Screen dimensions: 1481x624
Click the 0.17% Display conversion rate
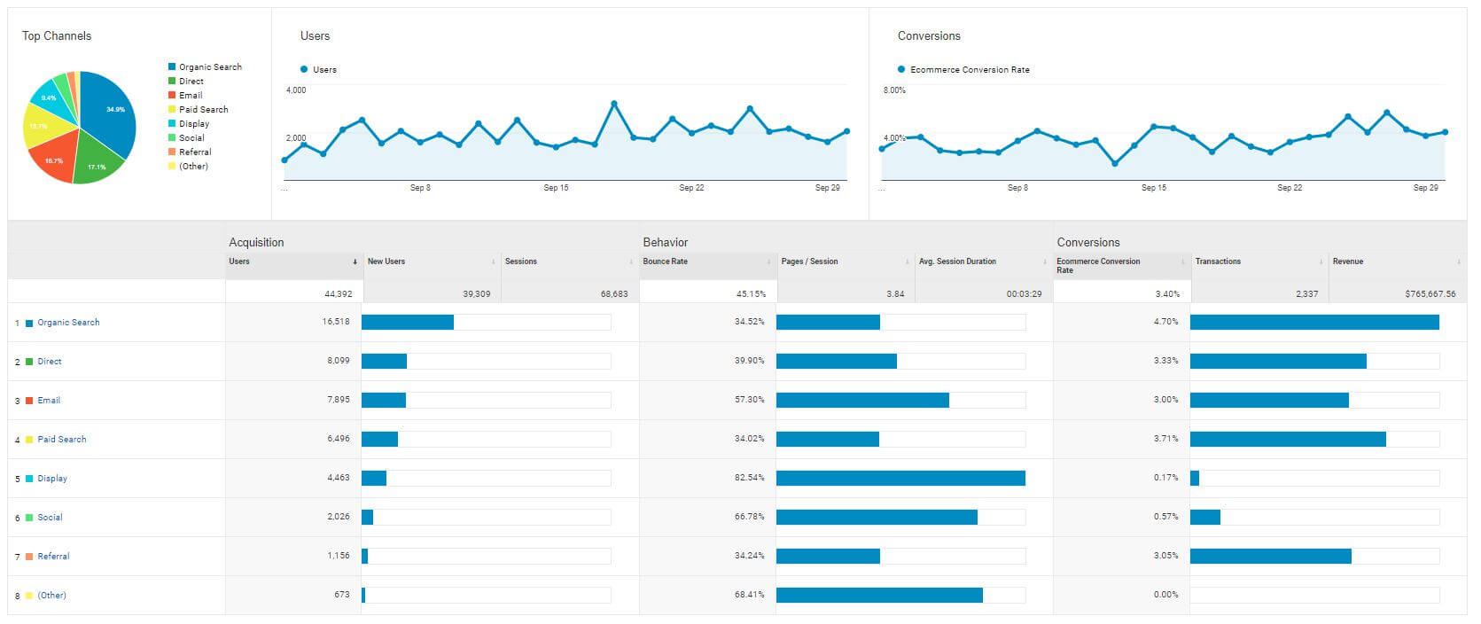coord(1166,478)
